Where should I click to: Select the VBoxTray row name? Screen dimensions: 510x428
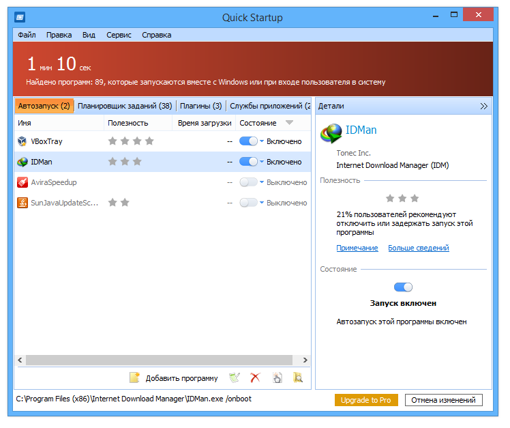(x=46, y=141)
